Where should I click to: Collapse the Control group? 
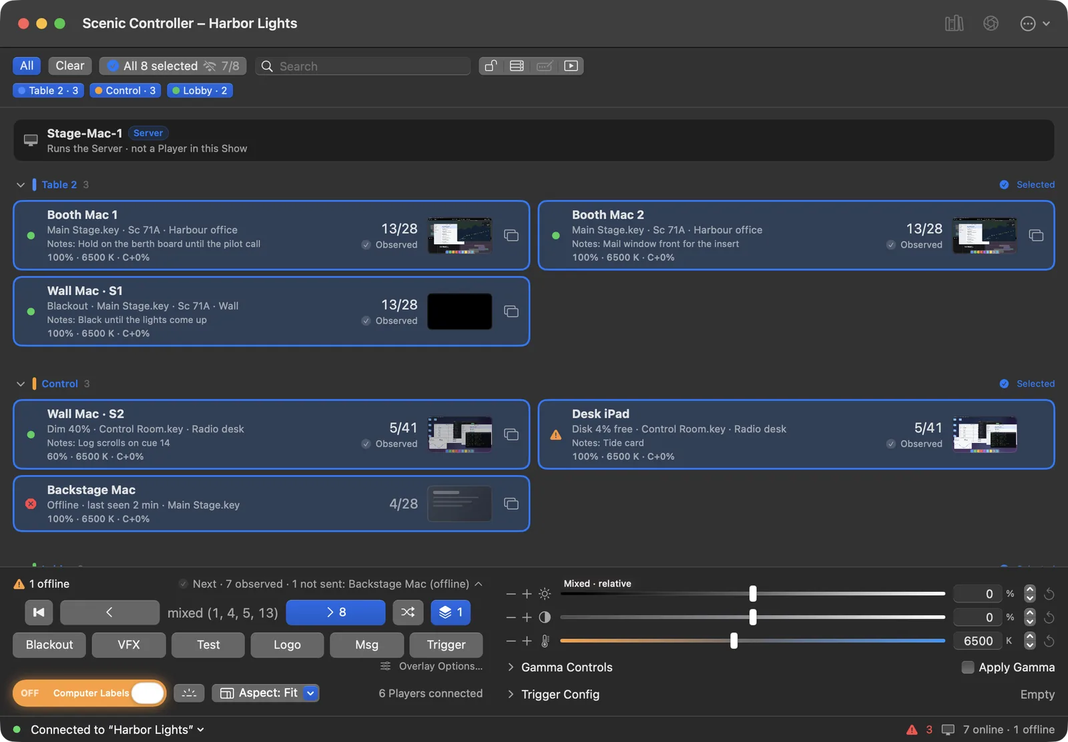(21, 384)
